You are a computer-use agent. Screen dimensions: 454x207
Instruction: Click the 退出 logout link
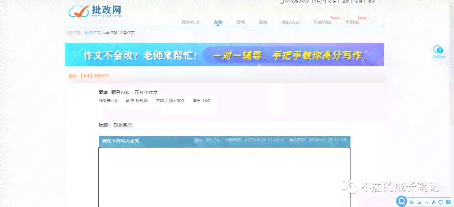tap(371, 1)
